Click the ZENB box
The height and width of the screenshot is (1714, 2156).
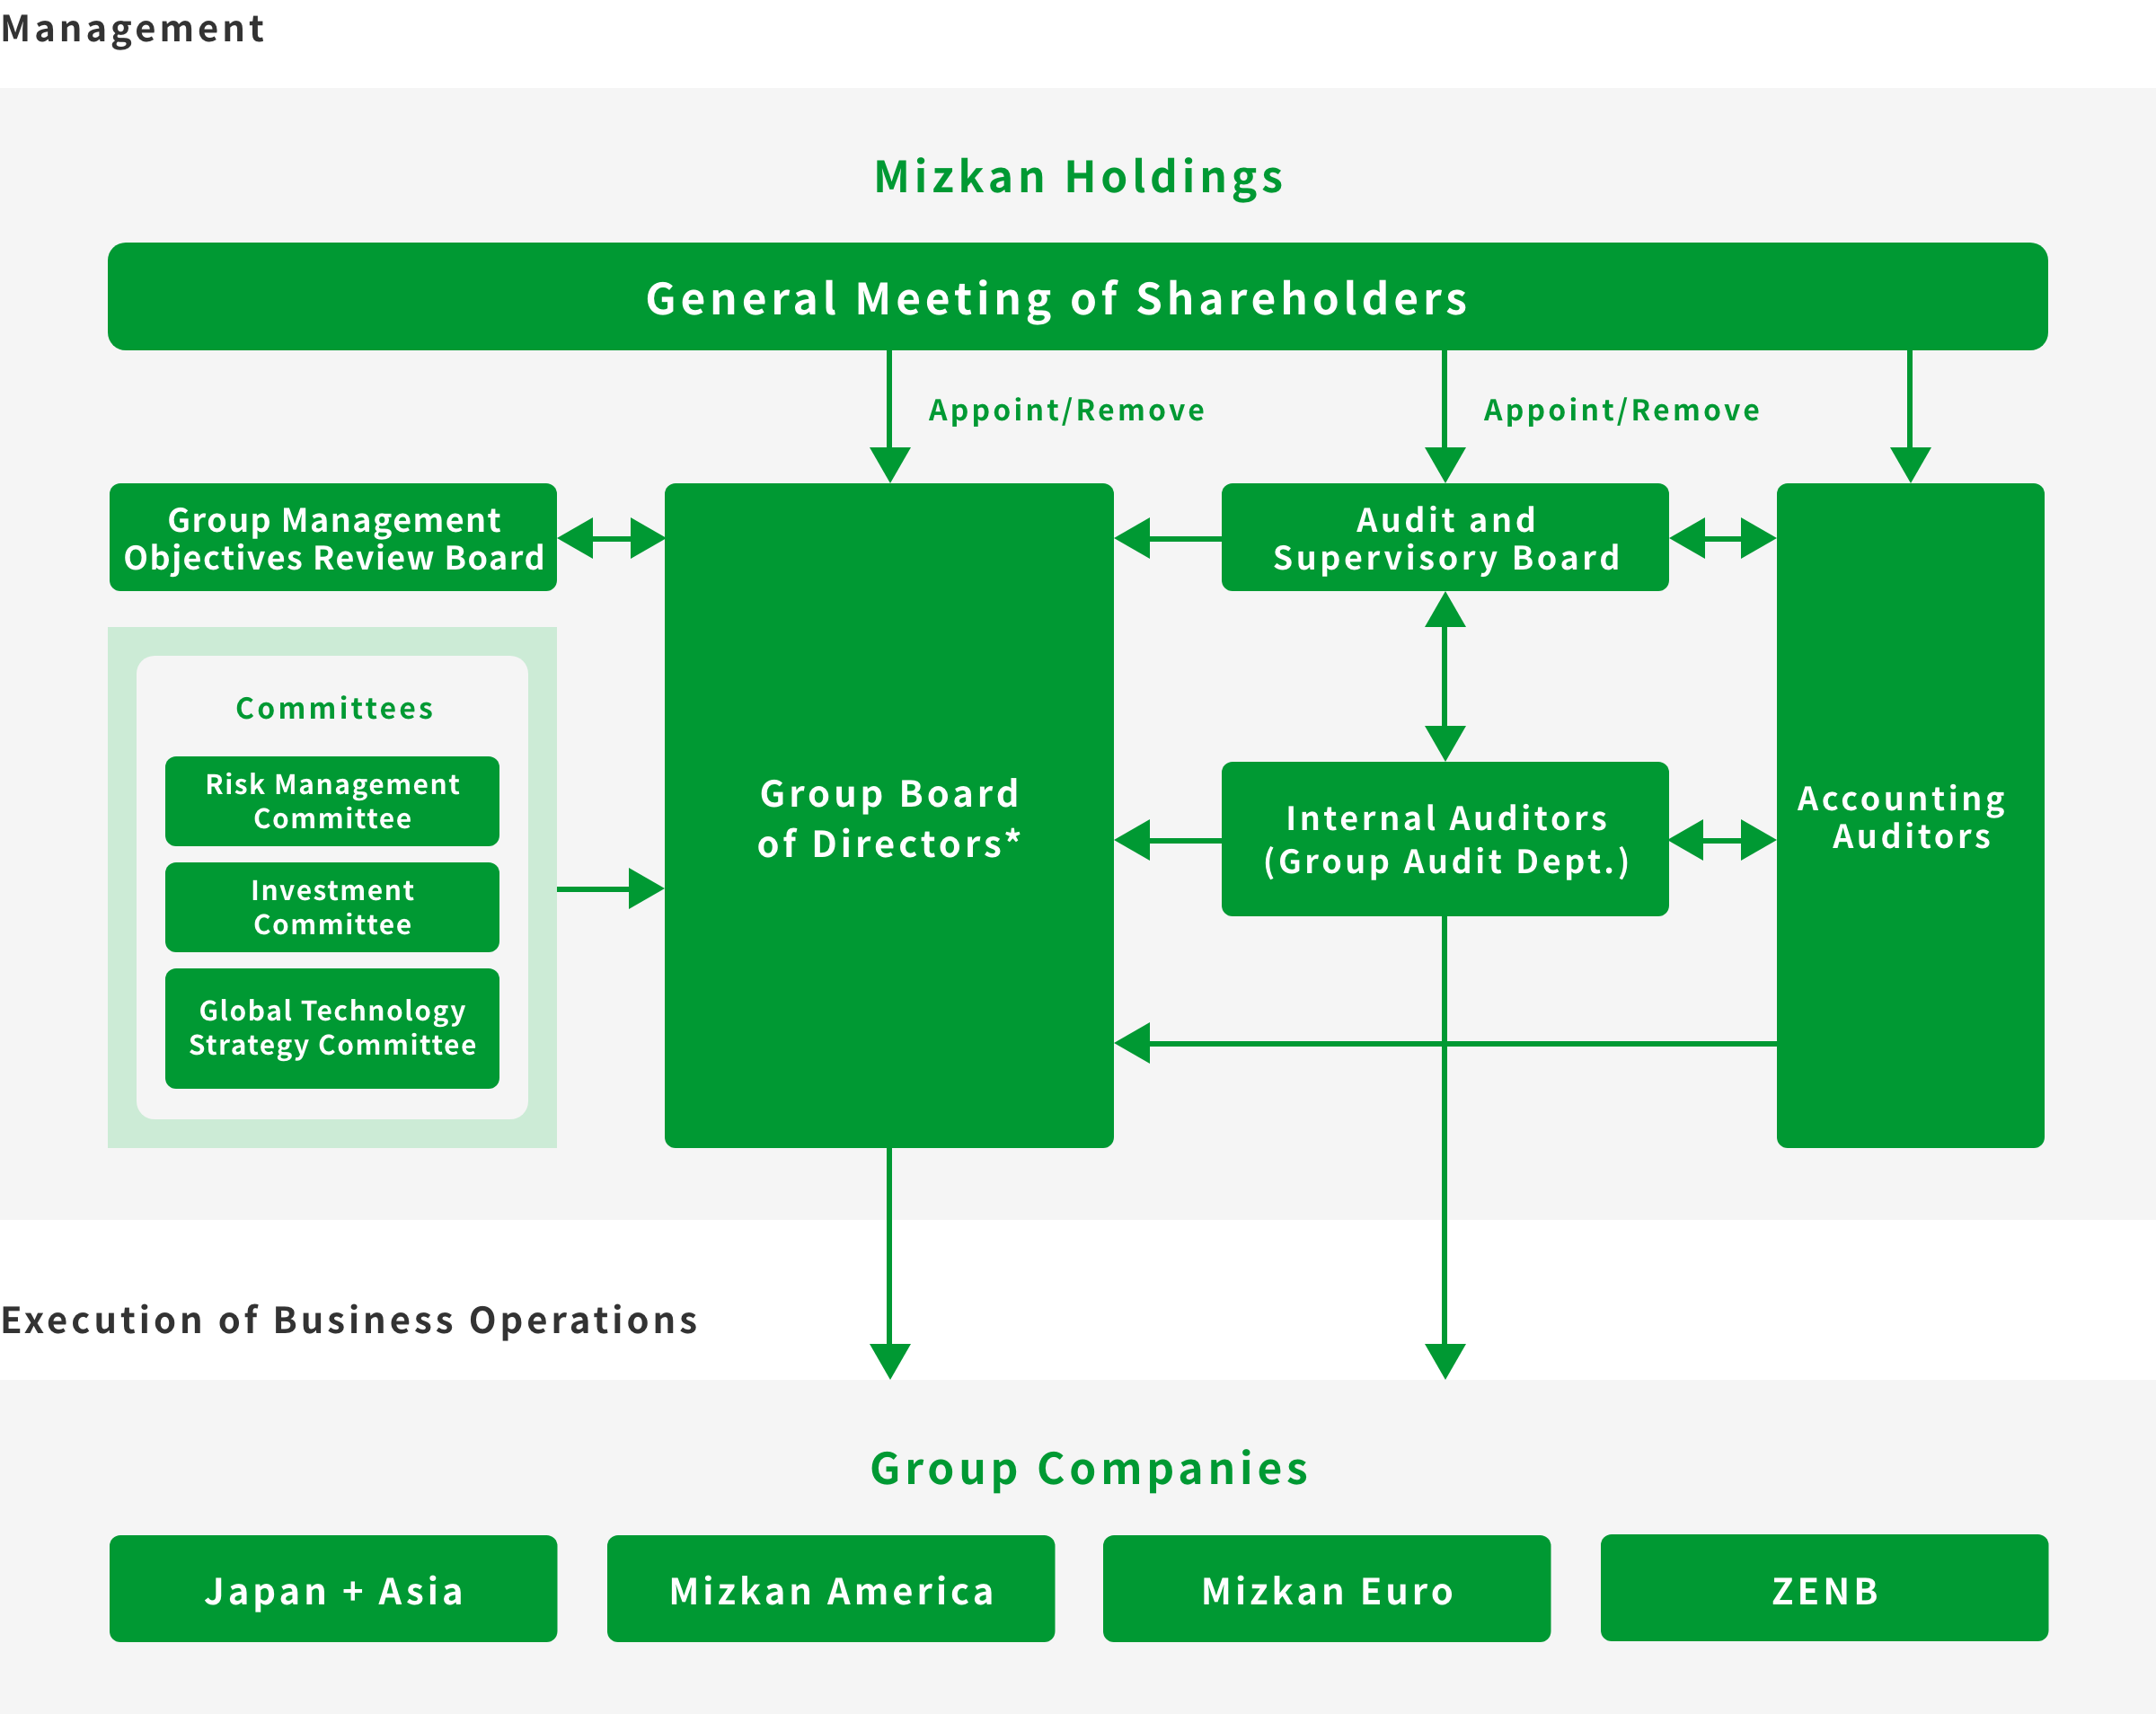point(1824,1588)
